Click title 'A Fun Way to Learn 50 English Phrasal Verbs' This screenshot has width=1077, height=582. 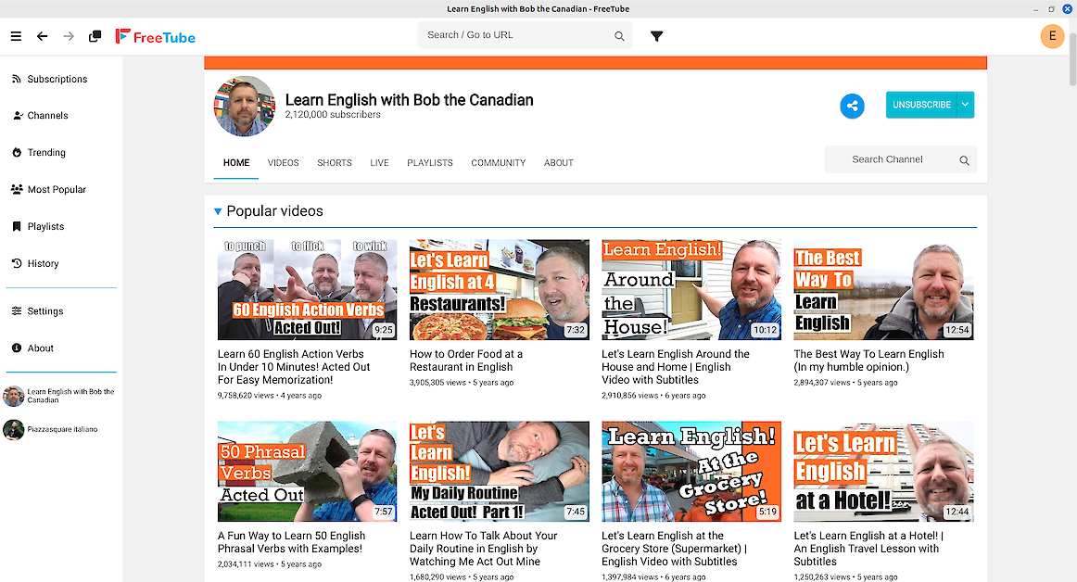pyautogui.click(x=292, y=542)
